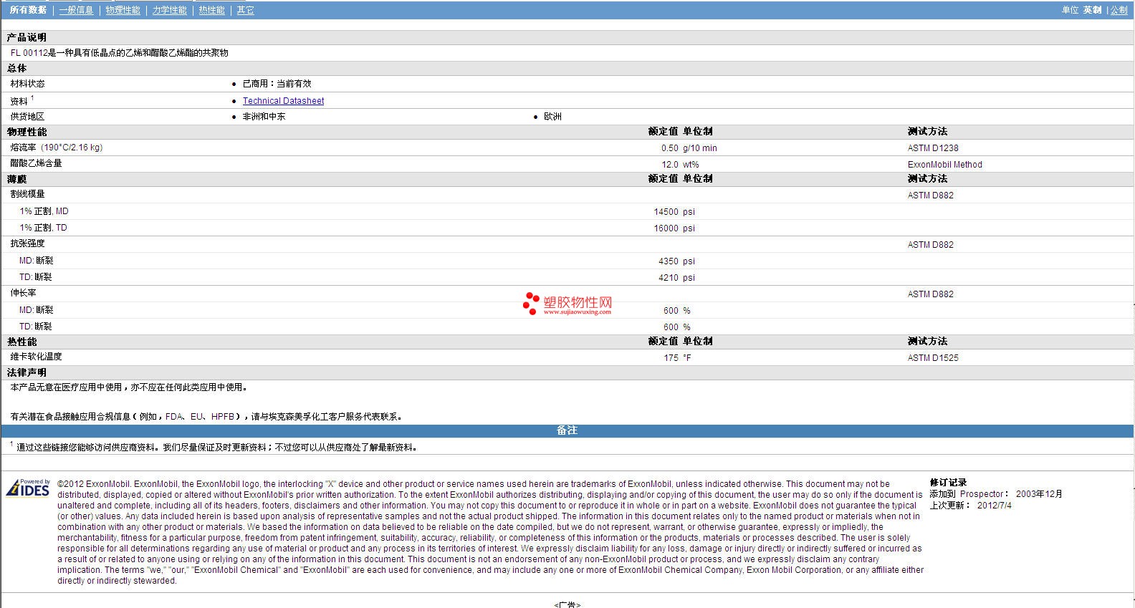Click the IDES Powered by logo
1135x608 pixels.
[29, 488]
